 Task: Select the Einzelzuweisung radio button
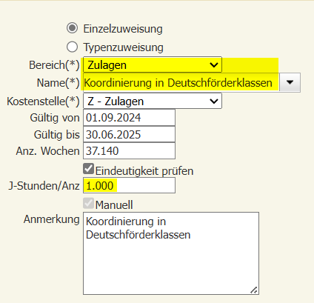coord(72,28)
